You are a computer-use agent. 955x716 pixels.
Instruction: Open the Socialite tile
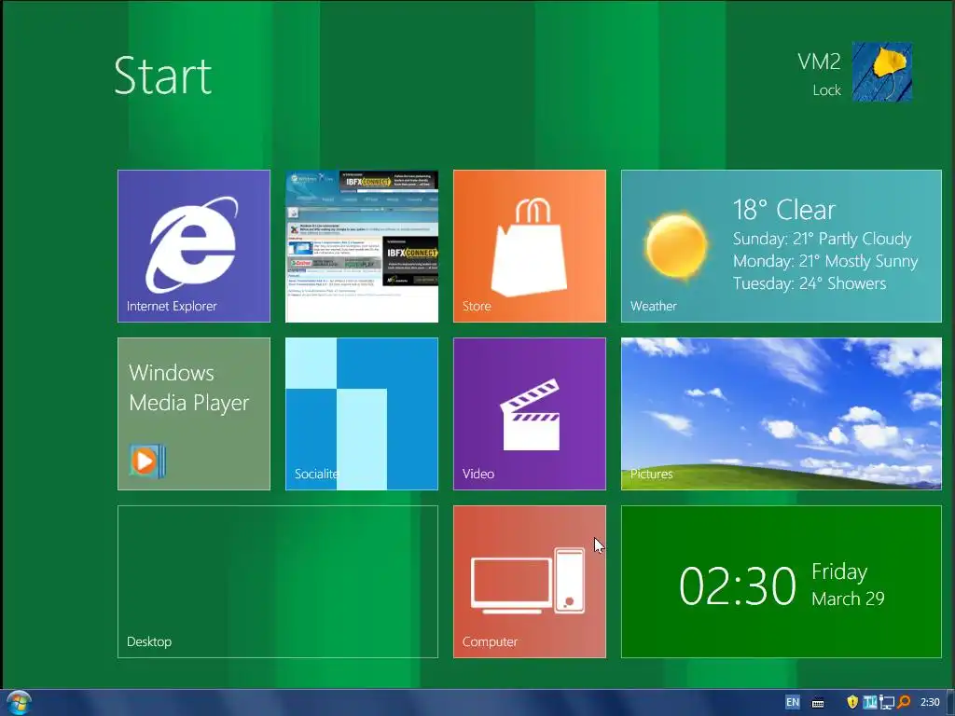tap(362, 414)
